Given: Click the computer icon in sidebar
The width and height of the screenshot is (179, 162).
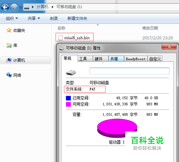Looking at the screenshot, I should 9,60.
